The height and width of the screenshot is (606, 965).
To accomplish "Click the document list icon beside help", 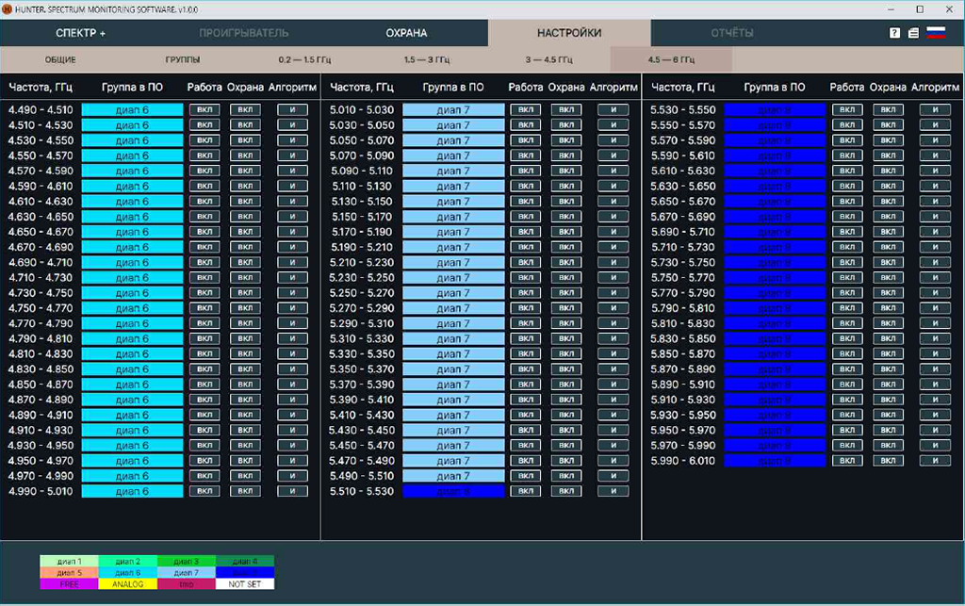I will (x=913, y=33).
